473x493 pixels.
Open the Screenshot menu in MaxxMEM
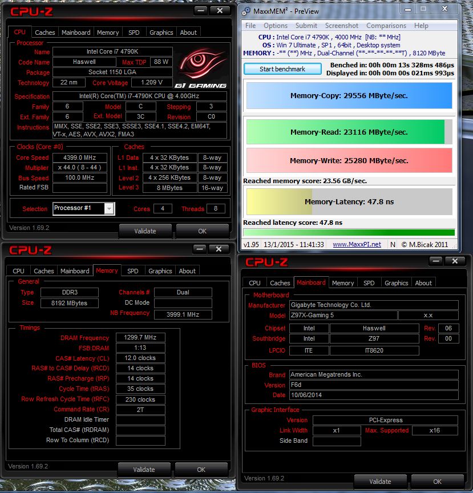(342, 26)
